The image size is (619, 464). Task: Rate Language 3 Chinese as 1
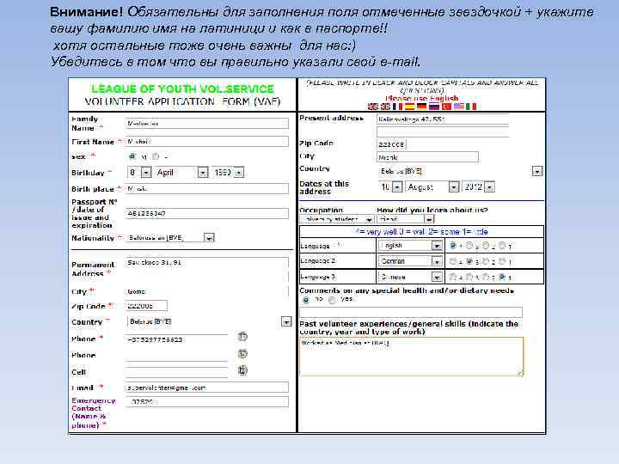(501, 277)
